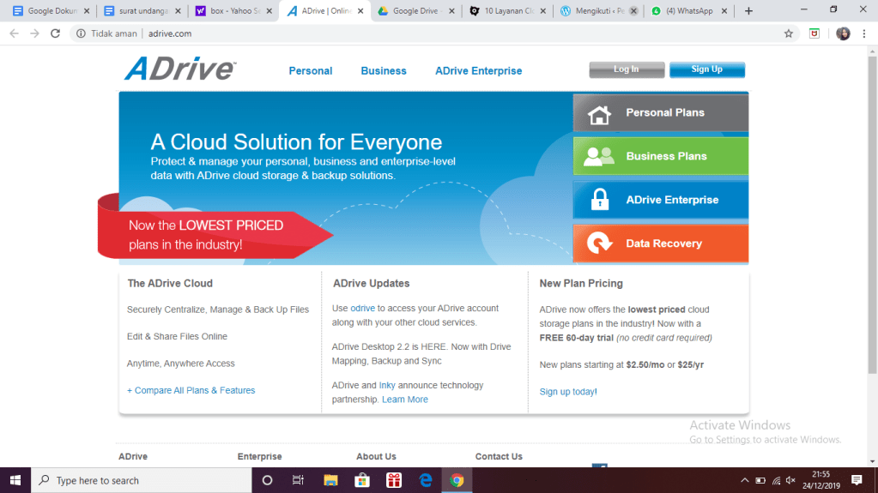Open Microsoft Store from the taskbar
This screenshot has height=493, width=878.
click(362, 480)
